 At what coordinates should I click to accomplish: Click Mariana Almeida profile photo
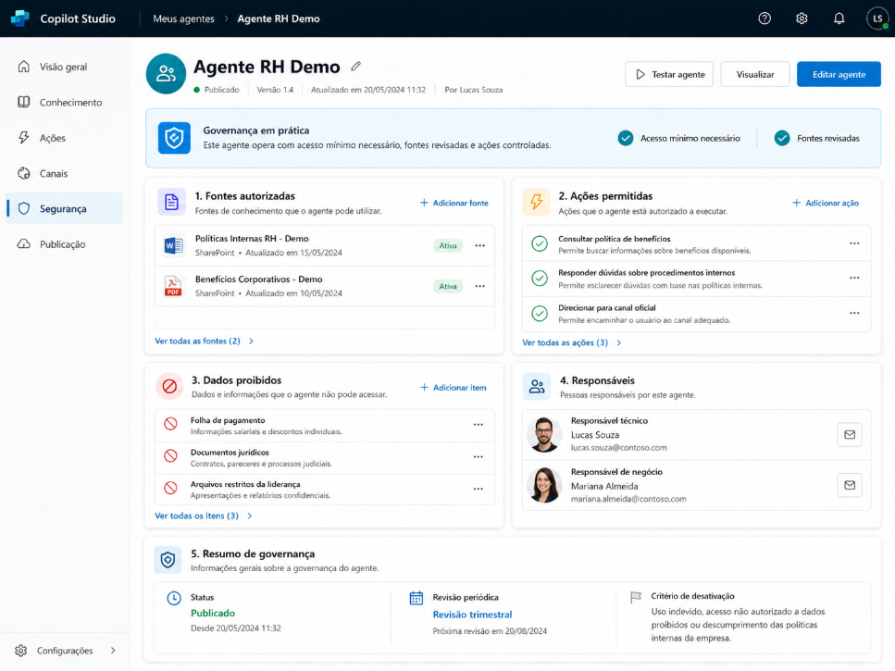pyautogui.click(x=543, y=485)
